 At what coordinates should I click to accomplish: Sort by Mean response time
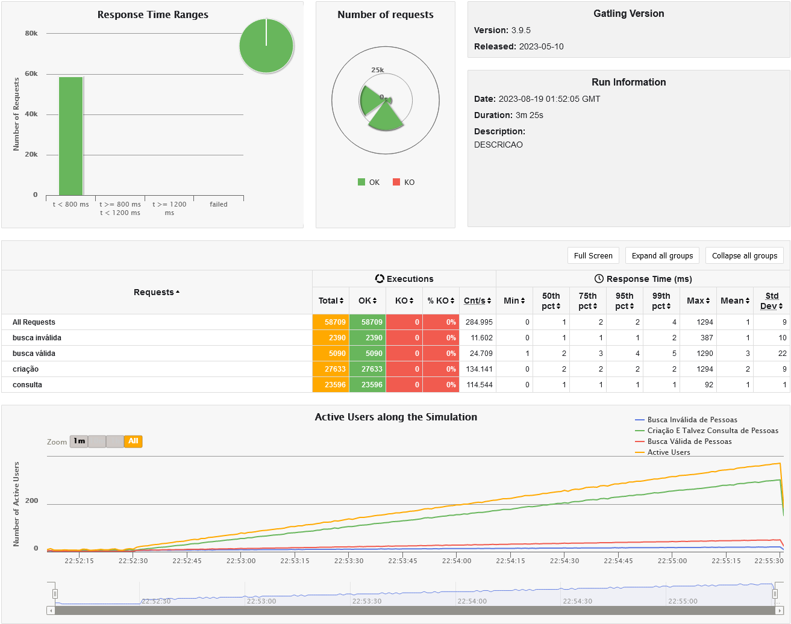735,301
